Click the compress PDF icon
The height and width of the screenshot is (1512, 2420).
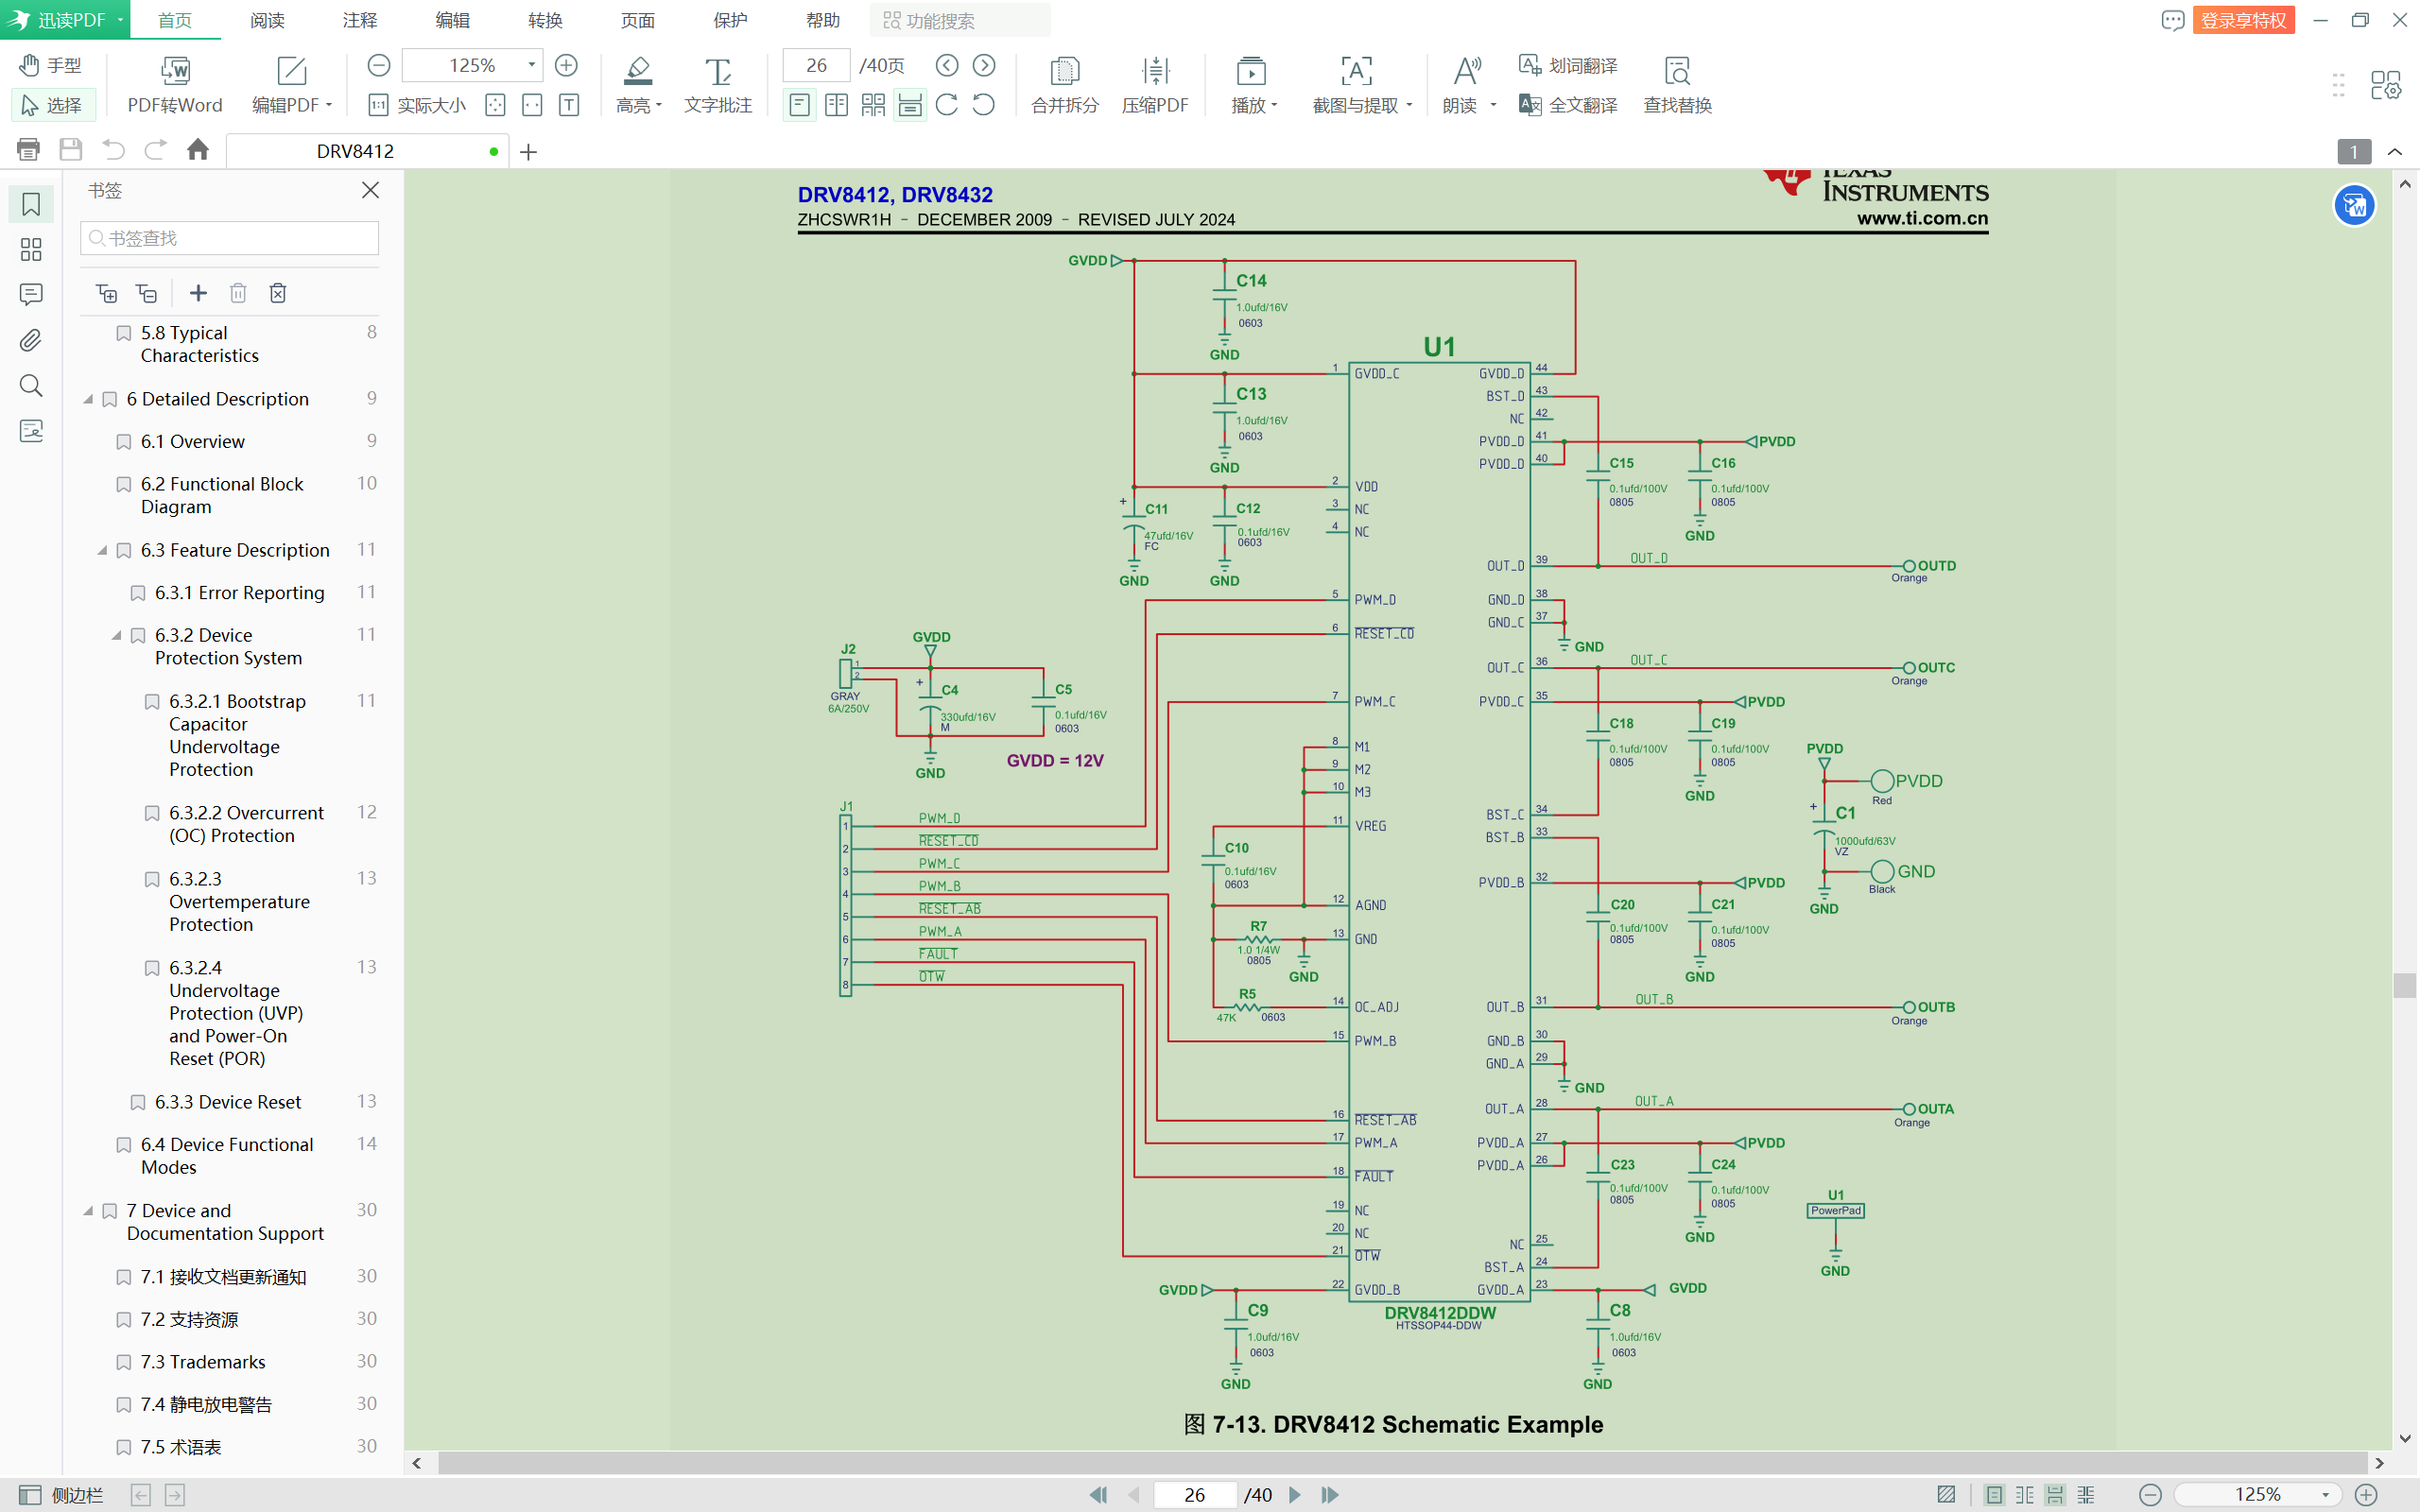[x=1154, y=71]
